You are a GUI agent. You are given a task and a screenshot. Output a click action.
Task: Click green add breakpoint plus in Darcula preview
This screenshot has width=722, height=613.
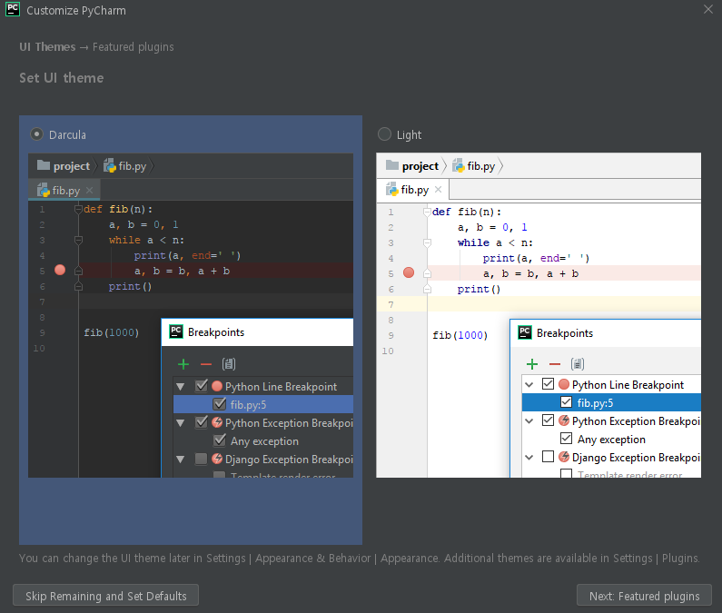(183, 364)
